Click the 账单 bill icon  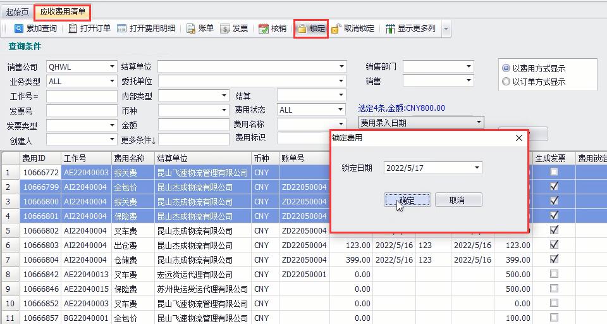coord(192,28)
